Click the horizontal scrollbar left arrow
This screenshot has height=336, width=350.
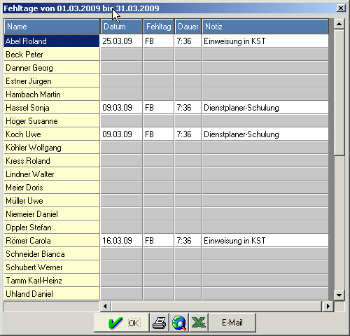[x=105, y=306]
